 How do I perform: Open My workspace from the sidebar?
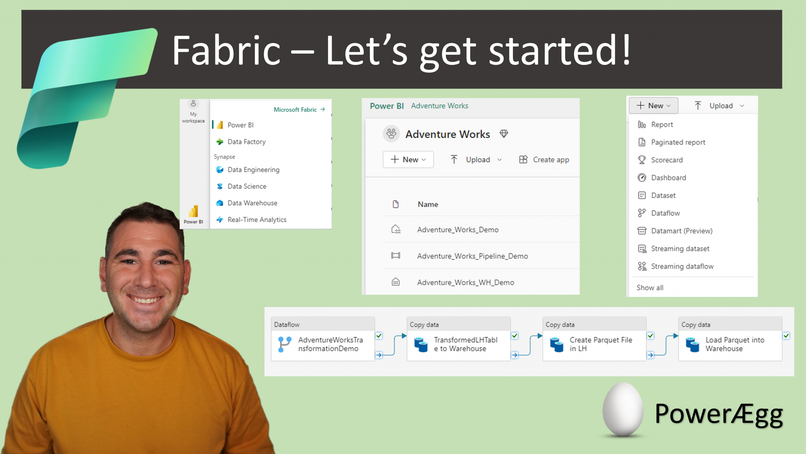pos(193,110)
